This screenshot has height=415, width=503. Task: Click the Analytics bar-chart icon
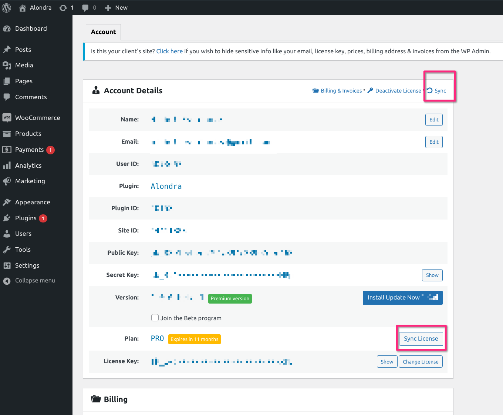click(7, 165)
